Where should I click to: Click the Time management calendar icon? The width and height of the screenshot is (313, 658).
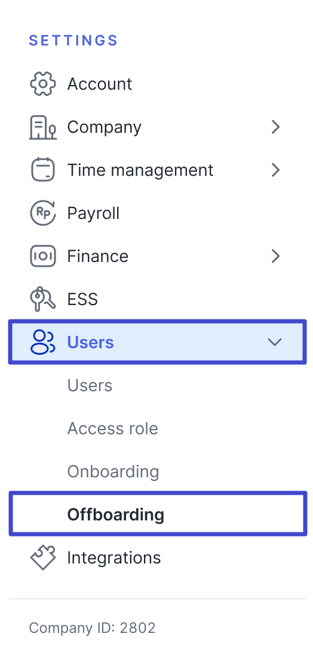43,170
